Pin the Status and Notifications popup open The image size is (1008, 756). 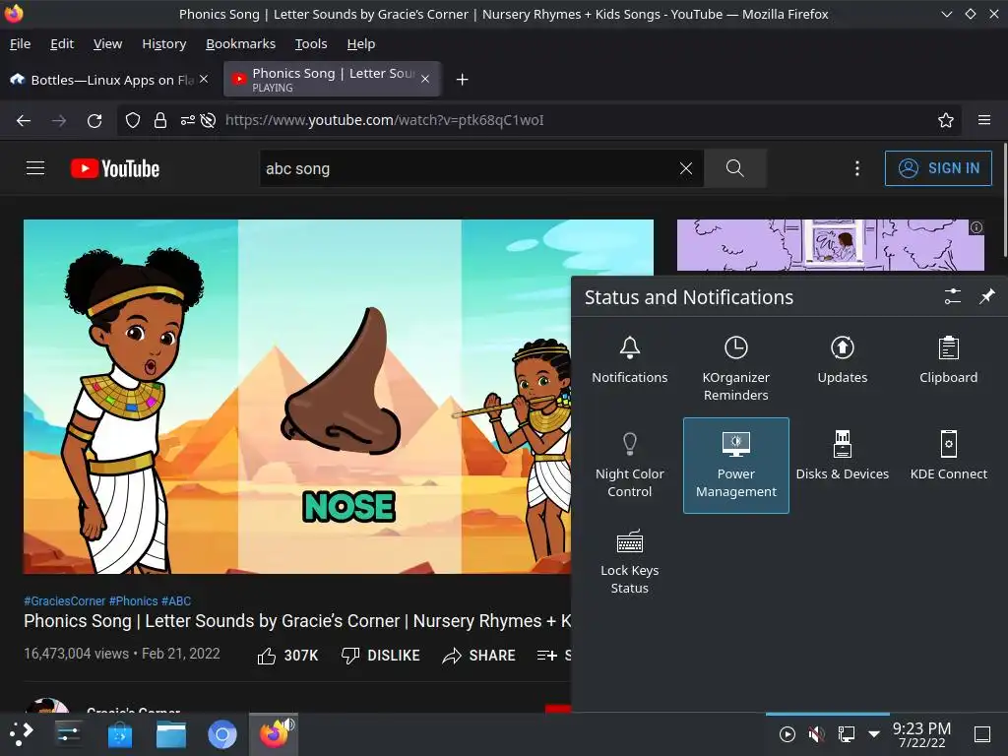(986, 296)
